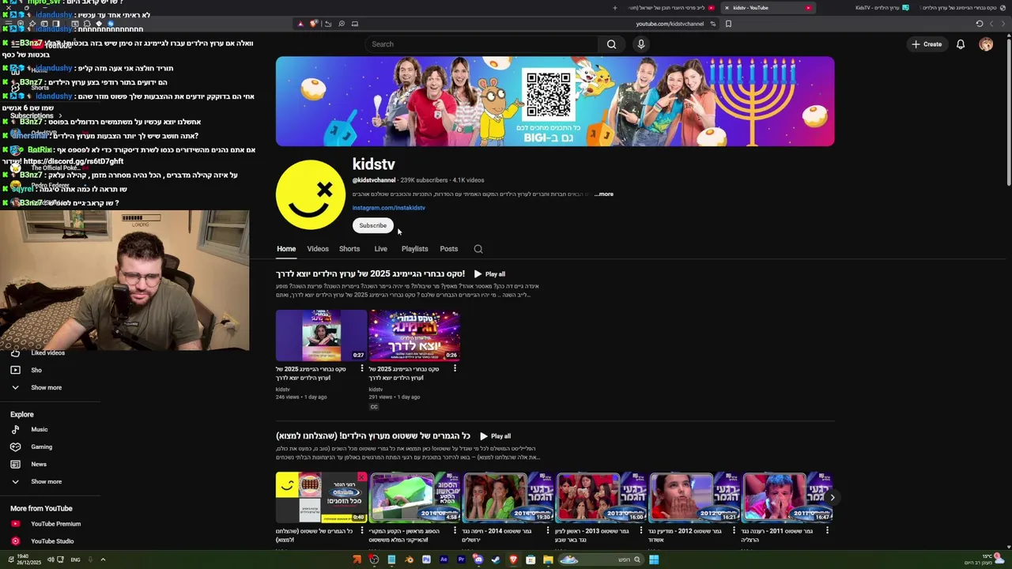1012x569 pixels.
Task: Click the YouTube Search input field
Action: pos(481,44)
